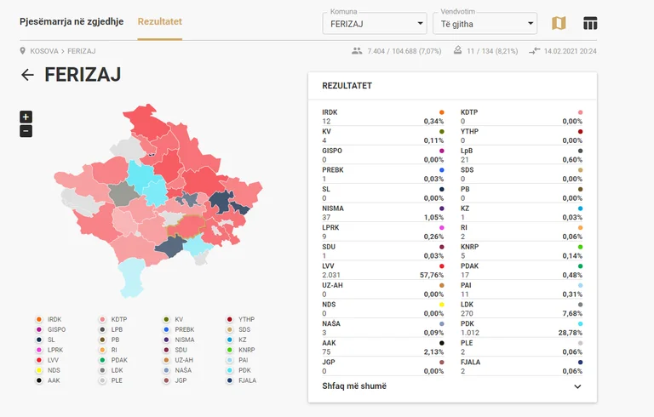The height and width of the screenshot is (417, 654).
Task: Click YTHP in map legend
Action: pos(241,319)
